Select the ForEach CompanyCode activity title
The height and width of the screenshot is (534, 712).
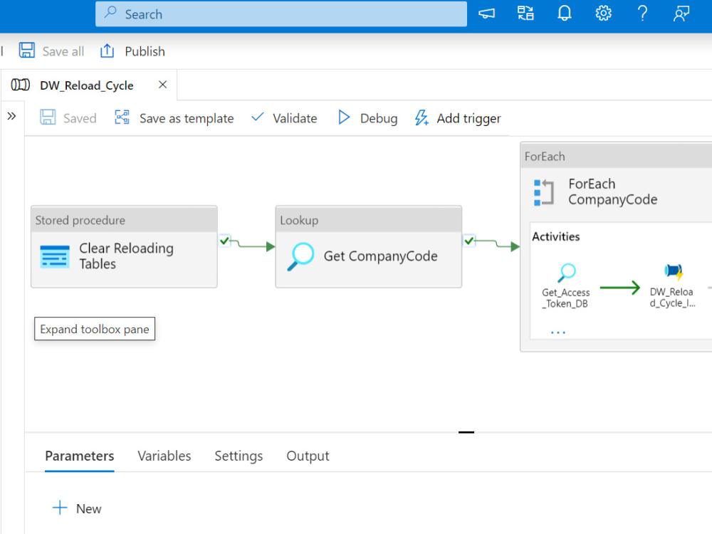pos(612,192)
